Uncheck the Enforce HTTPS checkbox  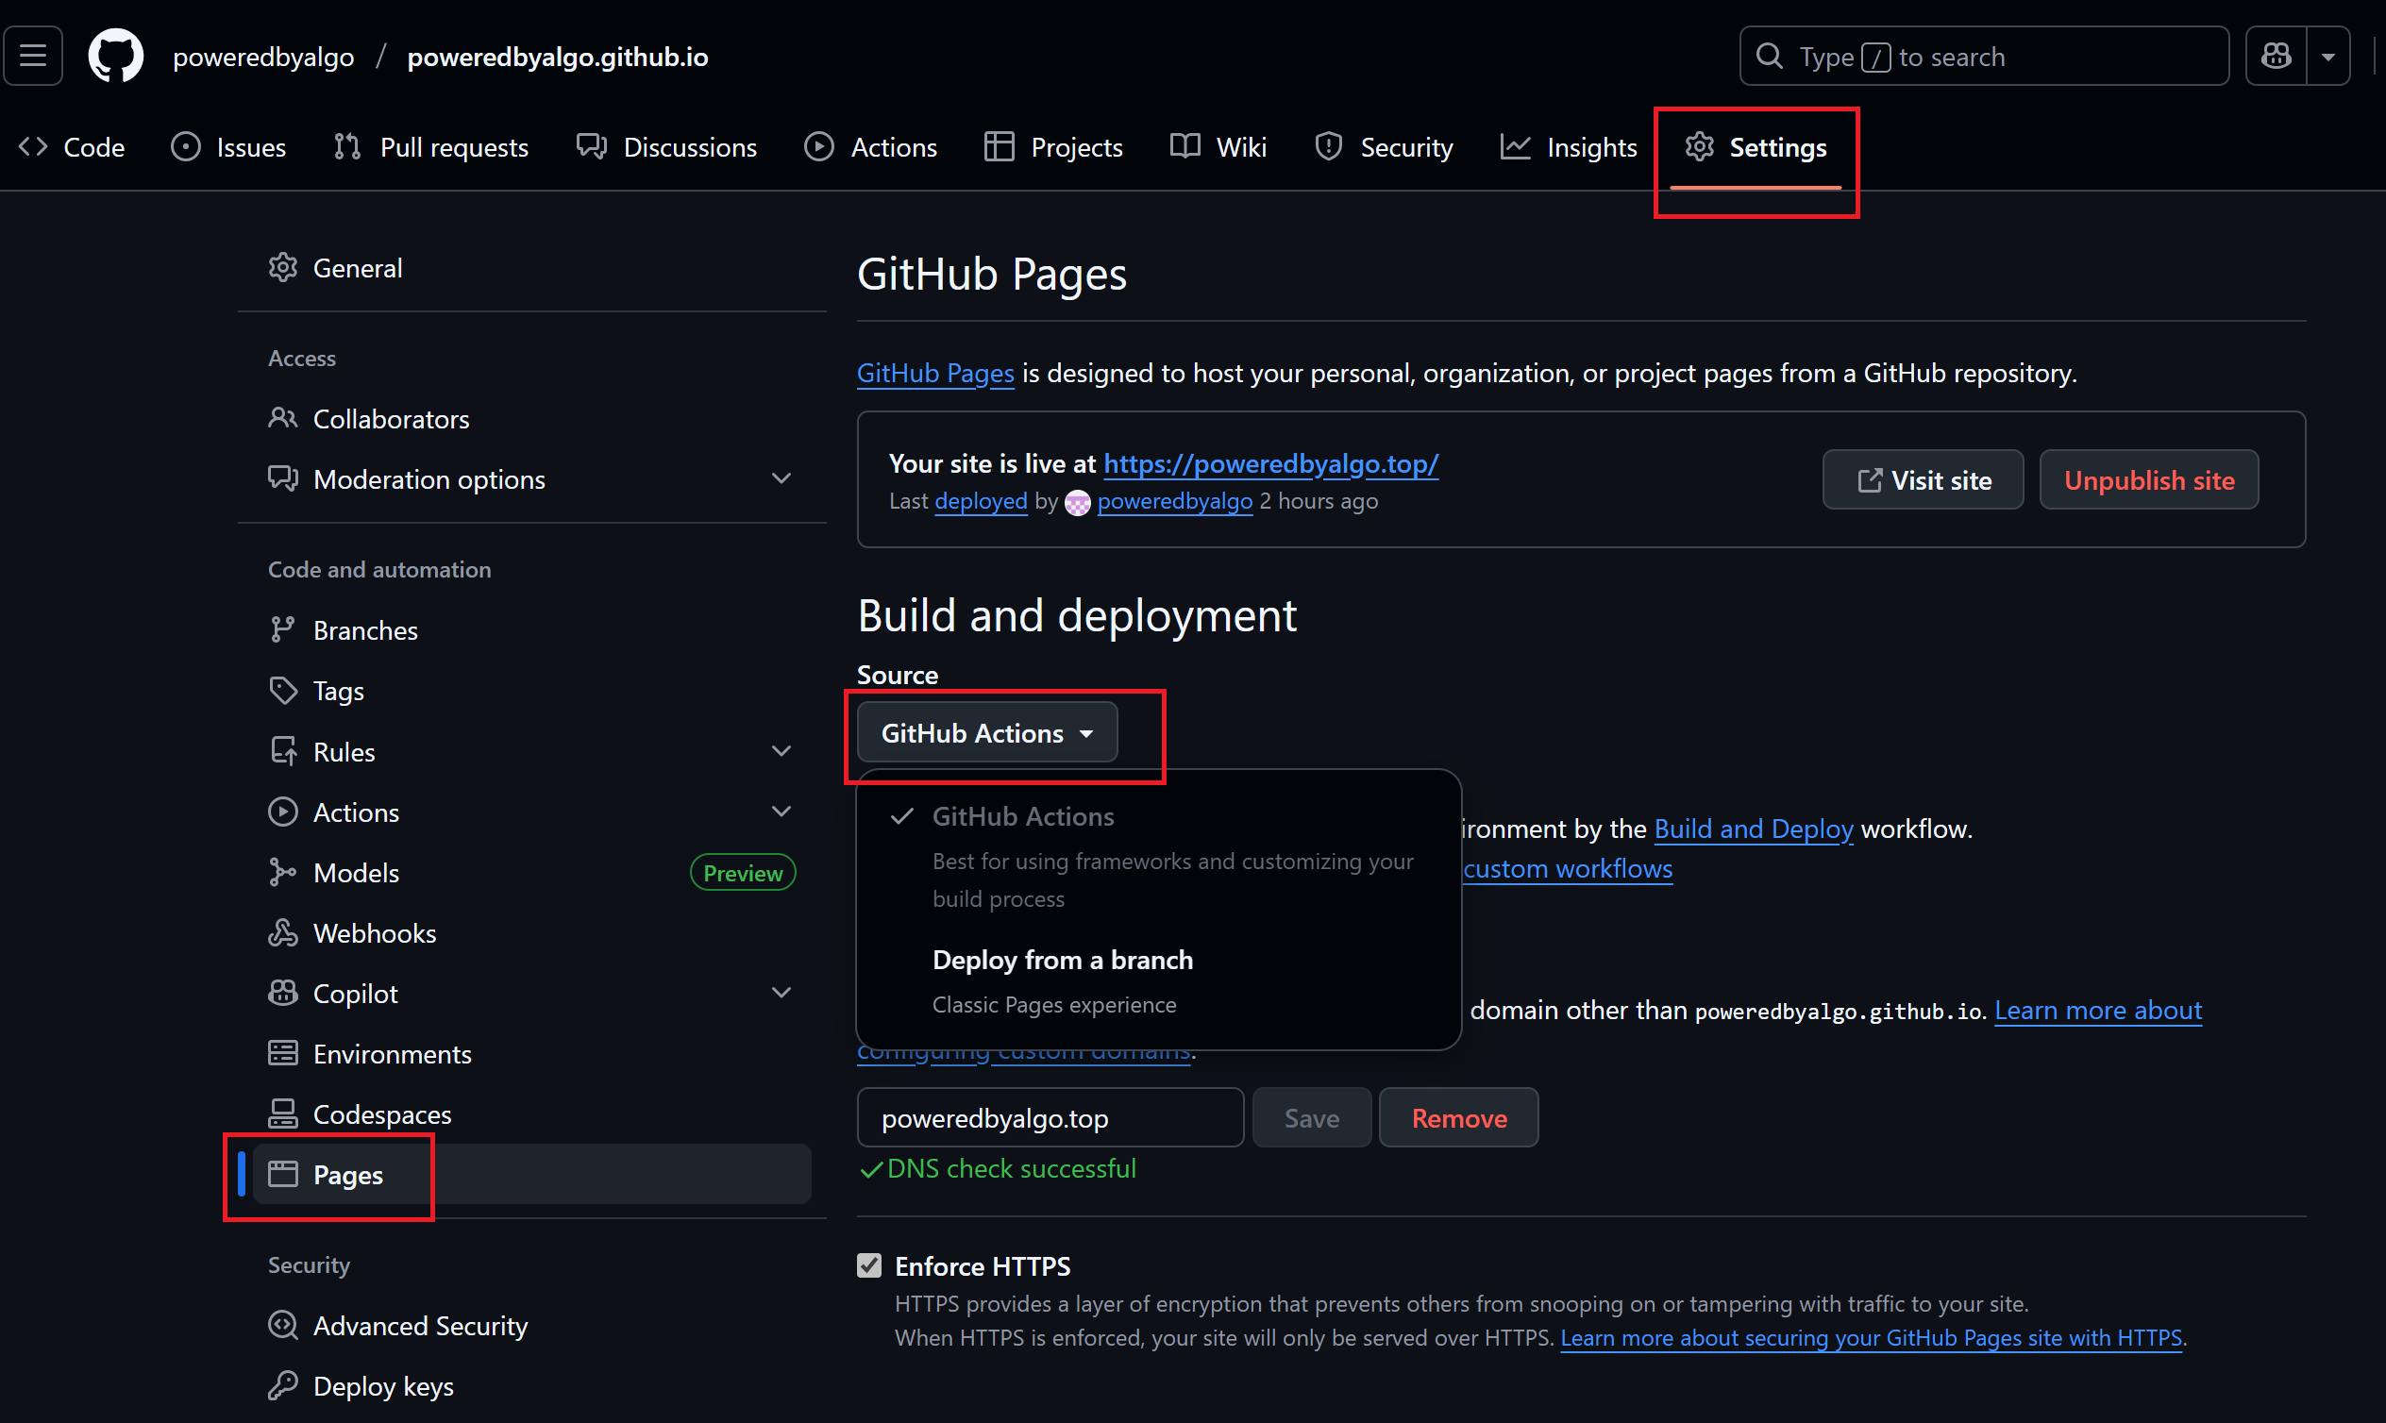click(869, 1265)
